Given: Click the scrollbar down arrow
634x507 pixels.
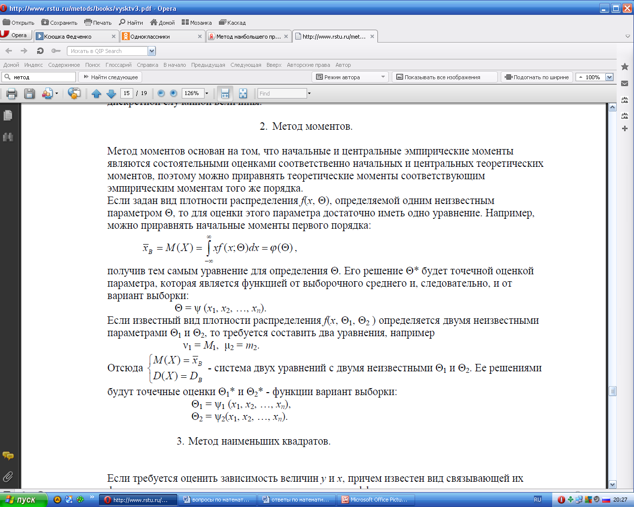Looking at the screenshot, I should pos(613,484).
